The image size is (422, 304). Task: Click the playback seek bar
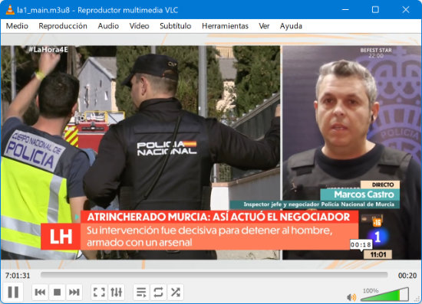[x=214, y=275]
